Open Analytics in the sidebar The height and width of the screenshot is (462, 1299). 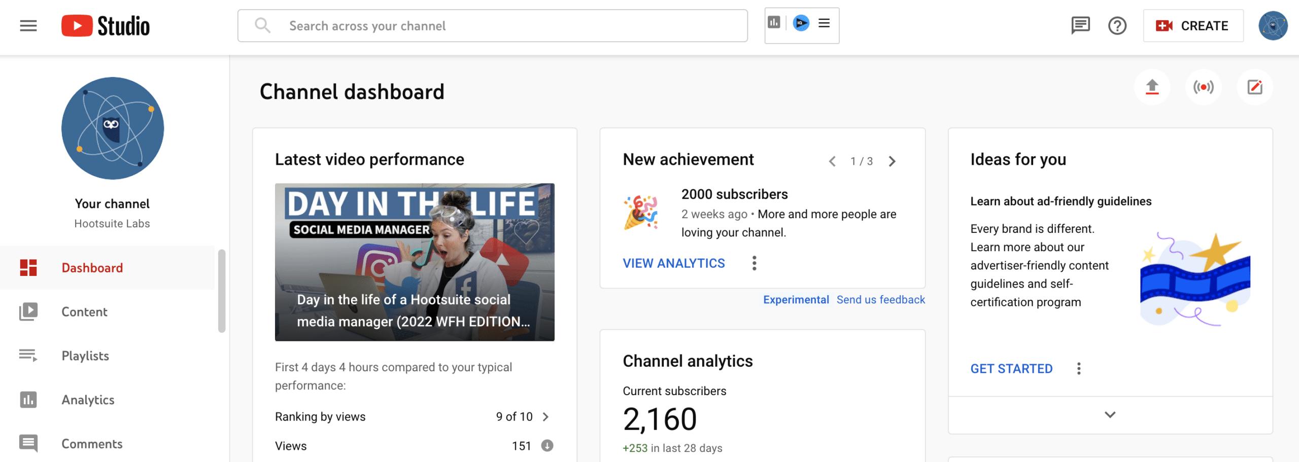point(107,400)
